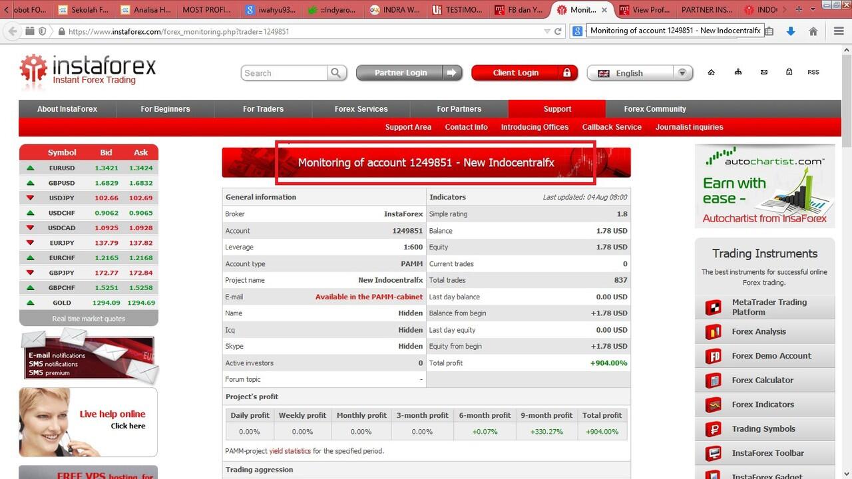Open the home icon in site header
The height and width of the screenshot is (479, 852).
click(x=712, y=72)
